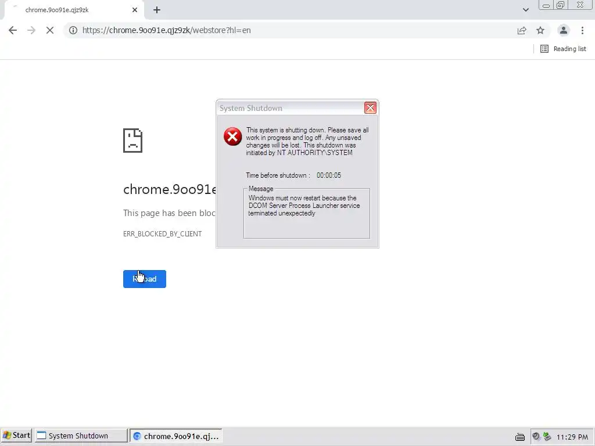This screenshot has width=595, height=446.
Task: Bookmark this tab with the star icon
Action: tap(540, 30)
